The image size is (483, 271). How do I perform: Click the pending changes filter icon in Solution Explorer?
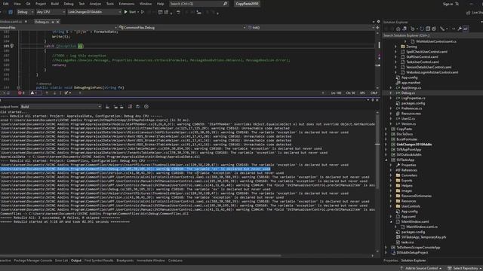[x=413, y=29]
